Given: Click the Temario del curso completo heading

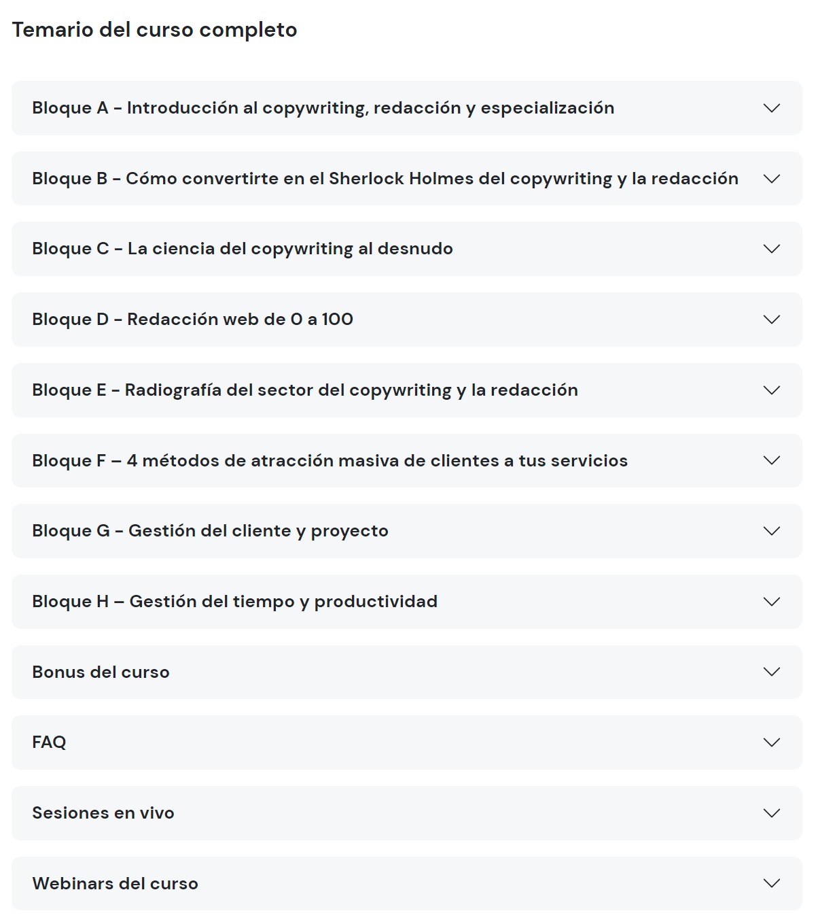Looking at the screenshot, I should 154,30.
